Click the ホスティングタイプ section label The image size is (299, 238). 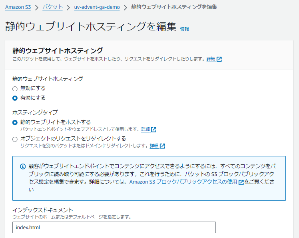pyautogui.click(x=35, y=112)
